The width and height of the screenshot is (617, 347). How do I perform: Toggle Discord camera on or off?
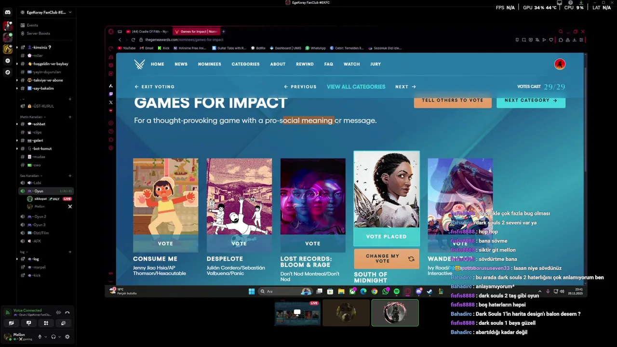tap(11, 323)
